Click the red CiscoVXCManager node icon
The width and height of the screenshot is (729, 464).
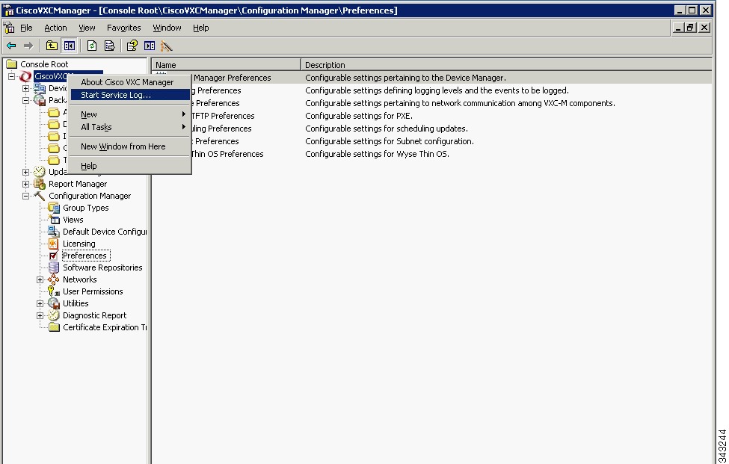pos(25,76)
